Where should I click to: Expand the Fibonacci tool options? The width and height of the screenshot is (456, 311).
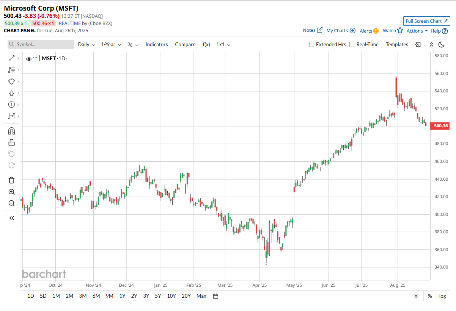pyautogui.click(x=18, y=70)
